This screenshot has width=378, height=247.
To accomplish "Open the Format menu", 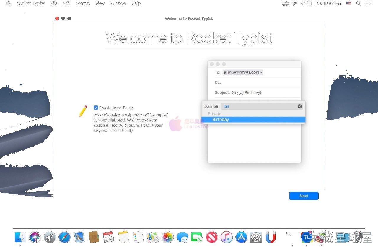I will [83, 4].
